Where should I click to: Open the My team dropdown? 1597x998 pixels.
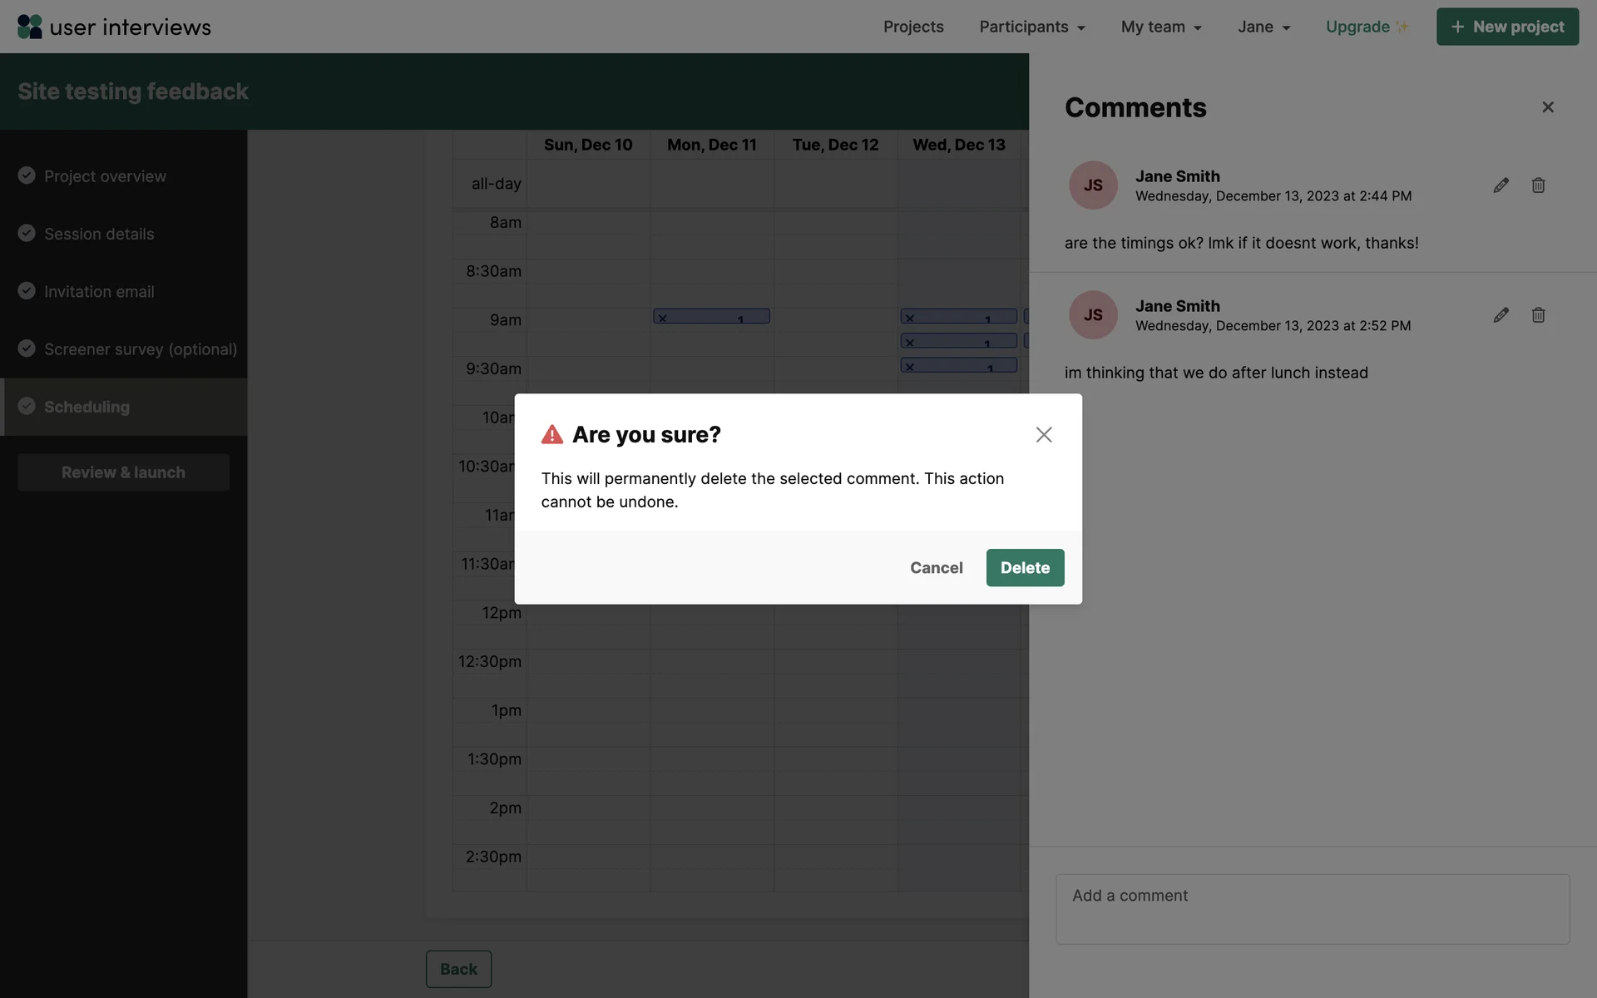pos(1161,27)
